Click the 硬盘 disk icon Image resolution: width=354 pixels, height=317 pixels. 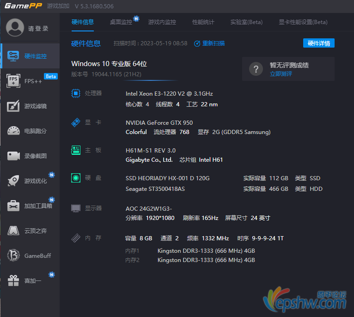76,178
